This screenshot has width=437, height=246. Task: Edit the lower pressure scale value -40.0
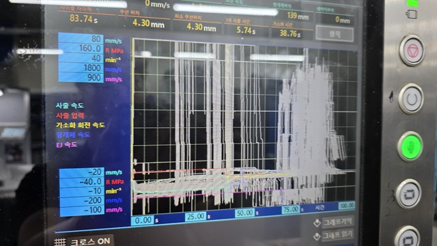pos(82,182)
